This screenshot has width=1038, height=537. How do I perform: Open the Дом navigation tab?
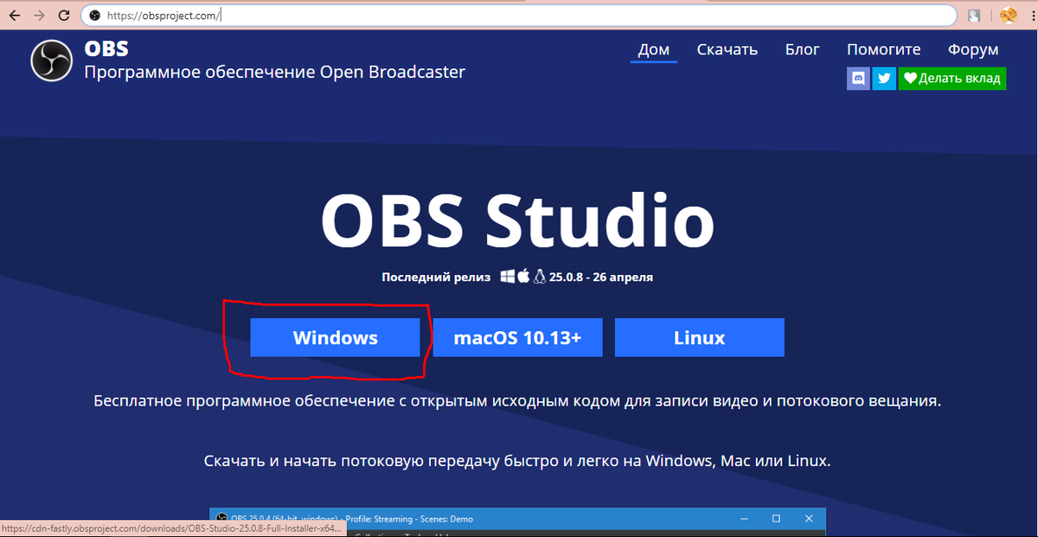[x=654, y=50]
